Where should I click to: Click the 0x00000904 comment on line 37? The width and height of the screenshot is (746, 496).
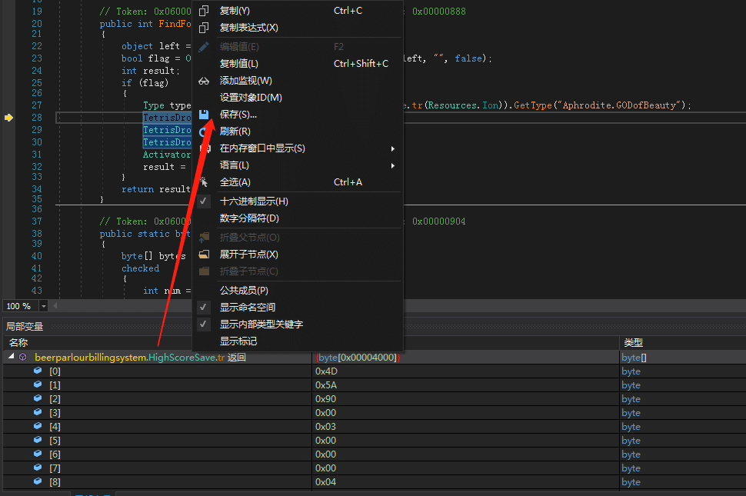point(438,221)
